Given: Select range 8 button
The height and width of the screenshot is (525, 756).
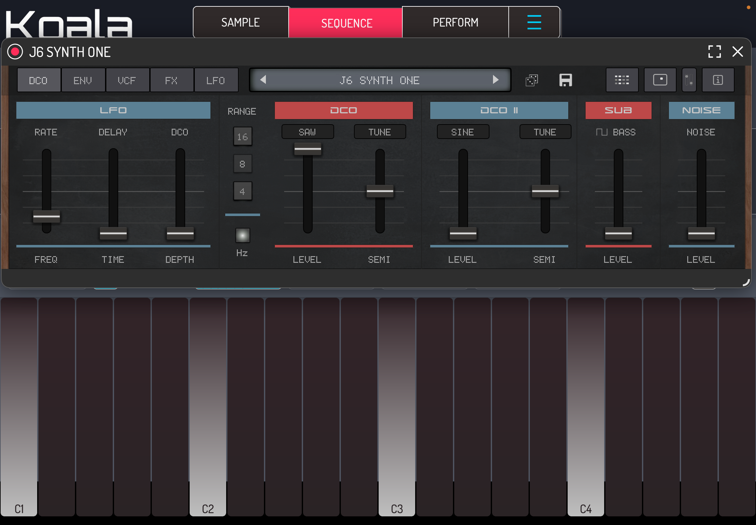Looking at the screenshot, I should [x=242, y=164].
